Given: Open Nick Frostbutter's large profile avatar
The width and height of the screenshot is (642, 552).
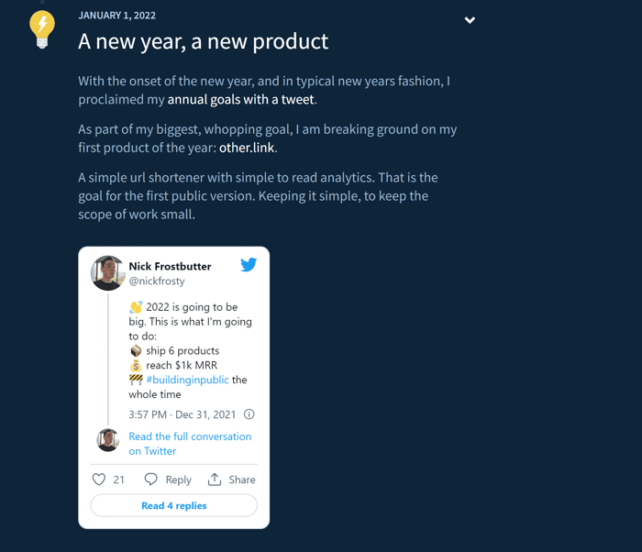Looking at the screenshot, I should 107,273.
